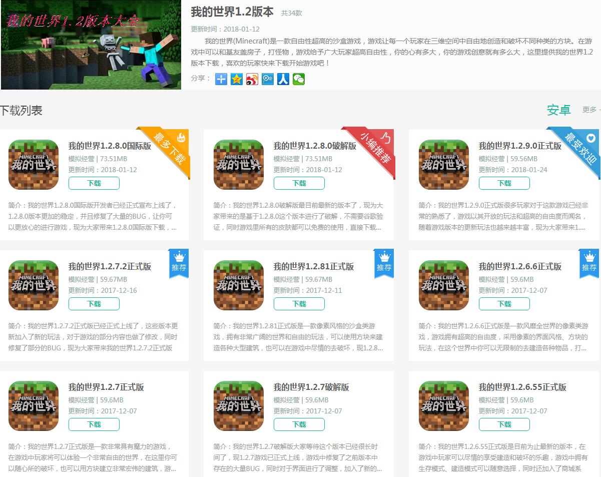Download 我的世界1.2.6.55正式版
Screen dimensions: 601x477
[504, 424]
